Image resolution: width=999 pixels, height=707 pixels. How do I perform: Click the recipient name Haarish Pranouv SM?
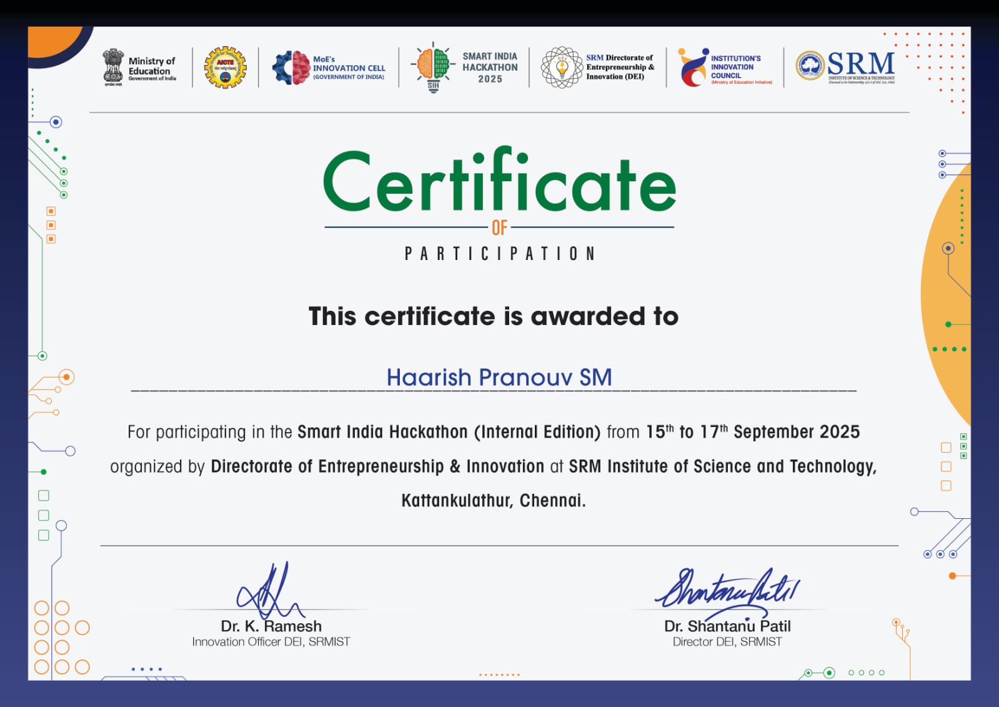pyautogui.click(x=499, y=378)
